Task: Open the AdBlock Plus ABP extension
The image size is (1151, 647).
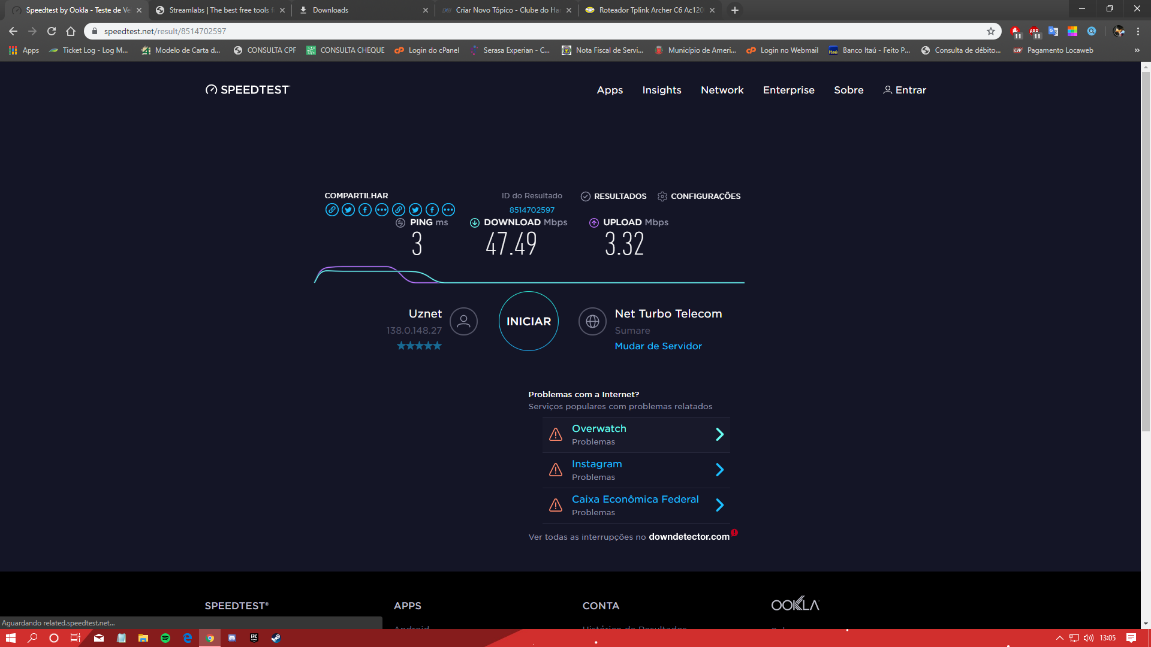Action: pyautogui.click(x=1035, y=32)
